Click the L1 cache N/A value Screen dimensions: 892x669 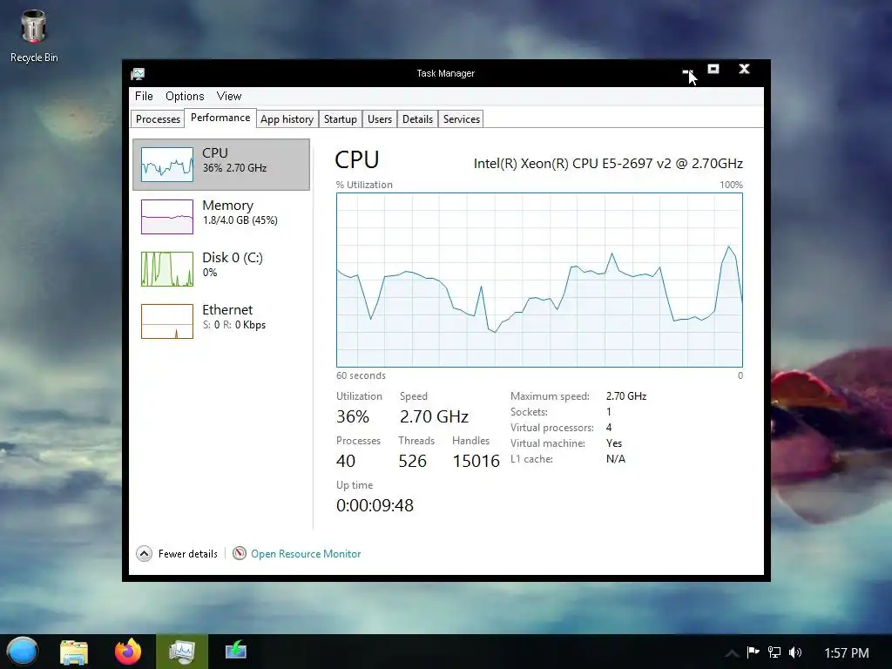pyautogui.click(x=616, y=459)
